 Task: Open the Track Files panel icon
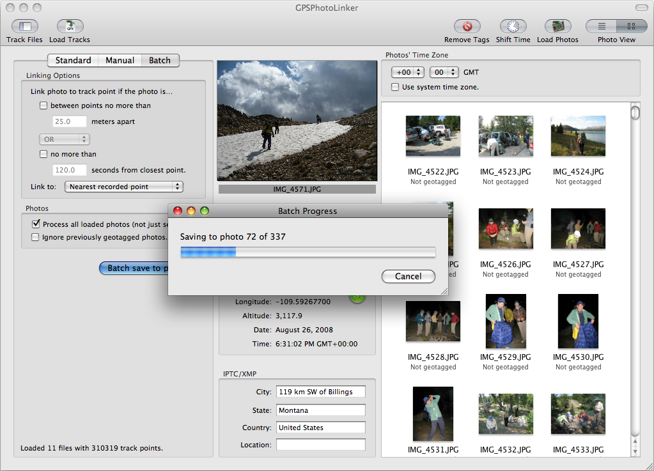click(x=24, y=26)
